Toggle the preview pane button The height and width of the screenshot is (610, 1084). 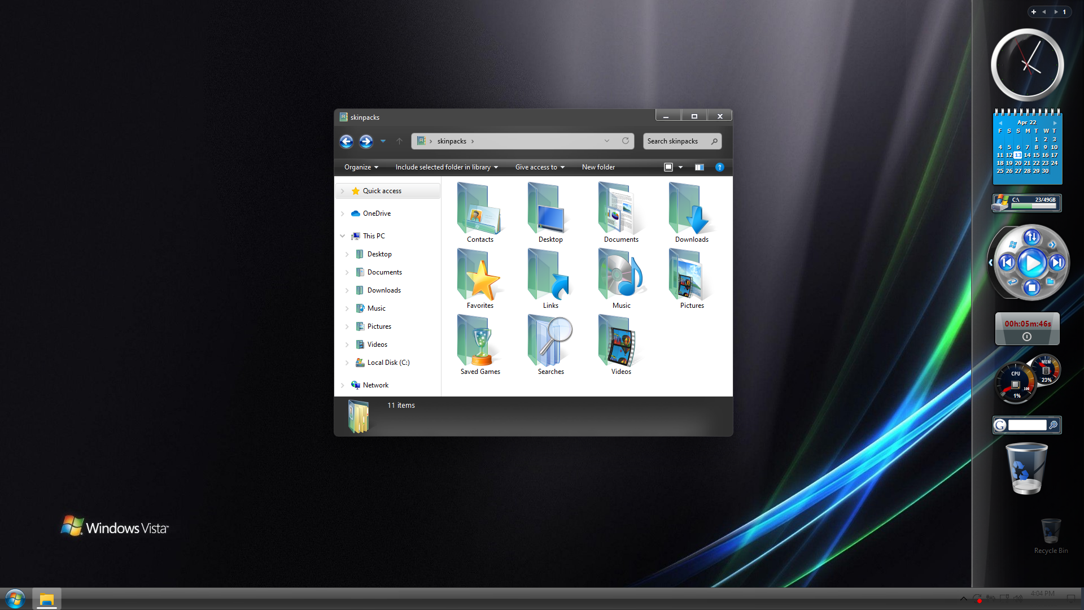(x=699, y=167)
